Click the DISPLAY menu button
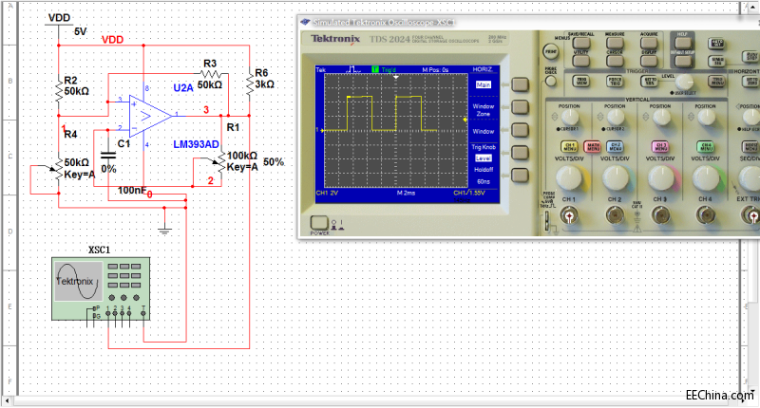The height and width of the screenshot is (408, 760). (649, 61)
